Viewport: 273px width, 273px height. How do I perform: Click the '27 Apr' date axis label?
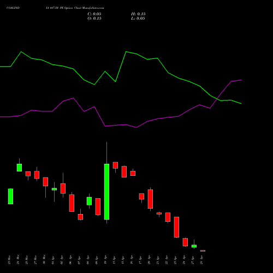[x=193, y=260]
